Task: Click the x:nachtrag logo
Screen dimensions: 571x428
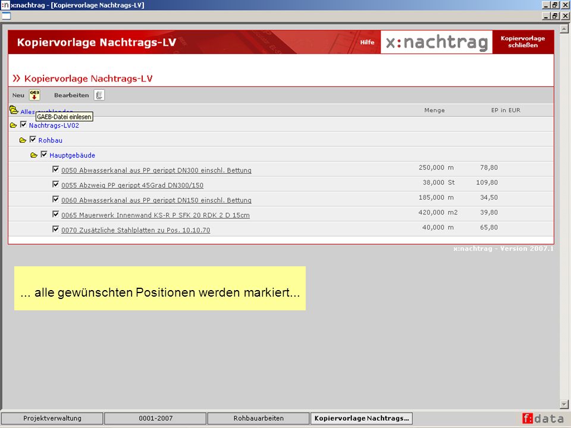Action: 436,42
